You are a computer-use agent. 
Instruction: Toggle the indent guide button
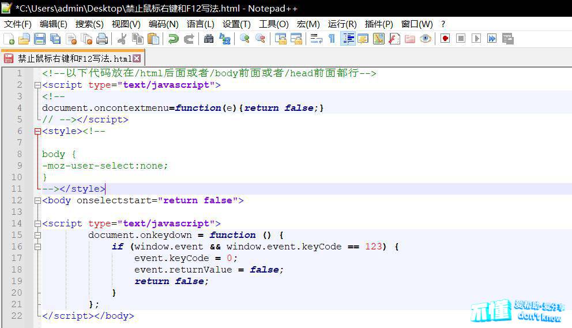(348, 39)
